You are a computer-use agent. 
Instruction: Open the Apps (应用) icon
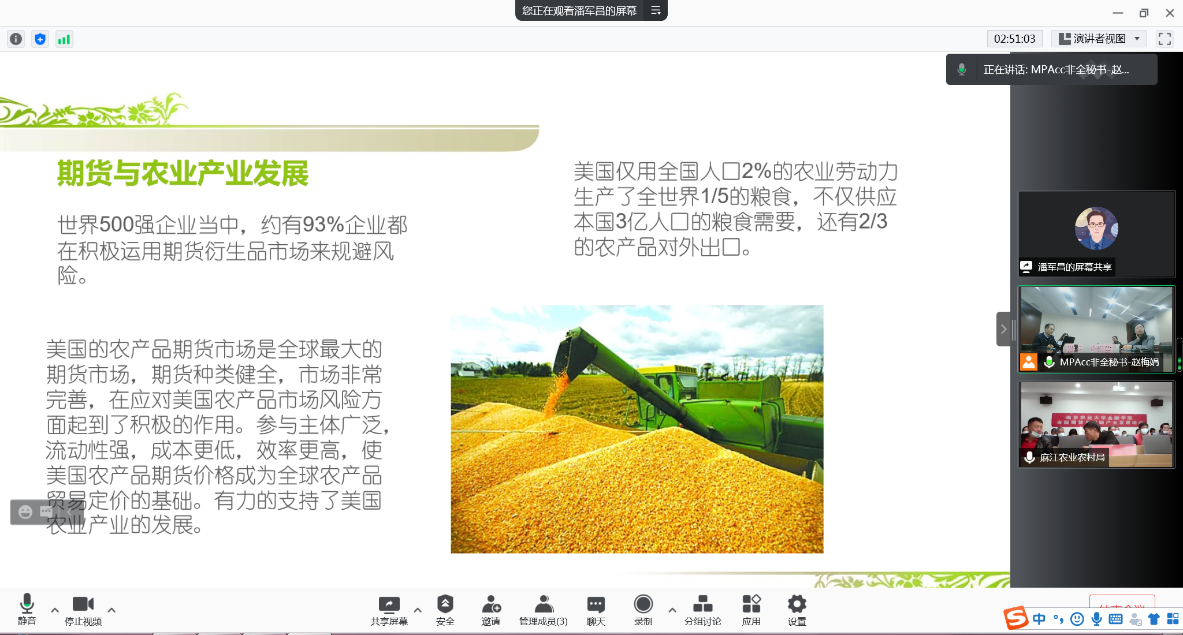[751, 610]
